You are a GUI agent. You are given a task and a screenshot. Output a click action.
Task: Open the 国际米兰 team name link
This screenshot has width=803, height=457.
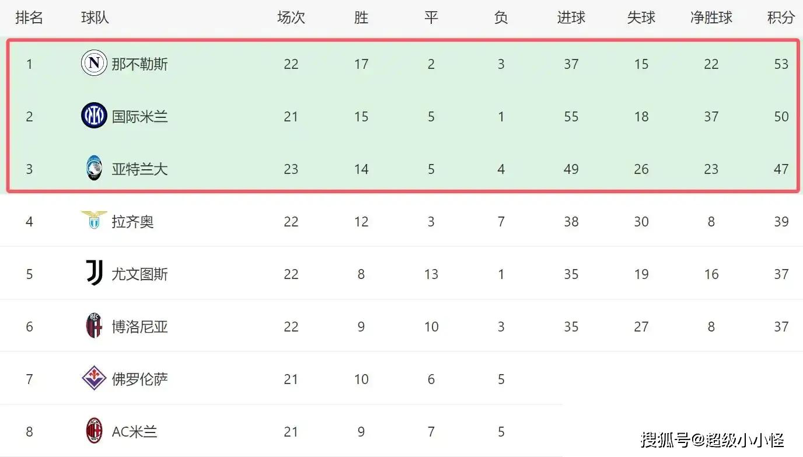tap(139, 116)
